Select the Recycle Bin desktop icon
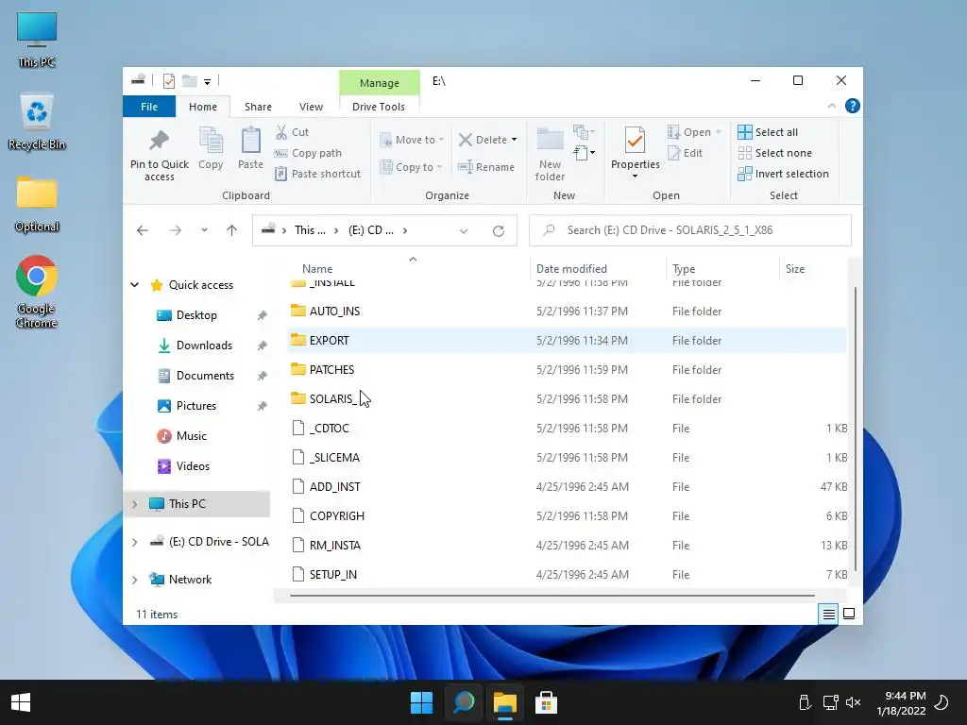This screenshot has width=967, height=725. [x=37, y=122]
